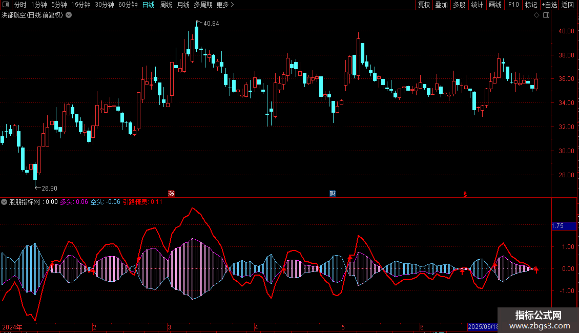Switch to 月线 monthly chart
Image resolution: width=579 pixels, height=333 pixels.
pos(183,5)
